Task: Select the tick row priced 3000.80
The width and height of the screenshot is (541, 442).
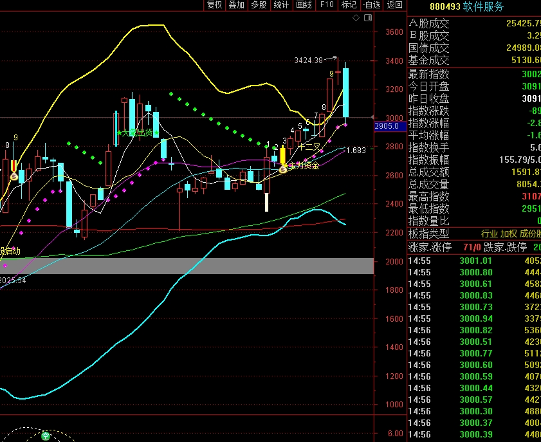Action: [x=474, y=273]
